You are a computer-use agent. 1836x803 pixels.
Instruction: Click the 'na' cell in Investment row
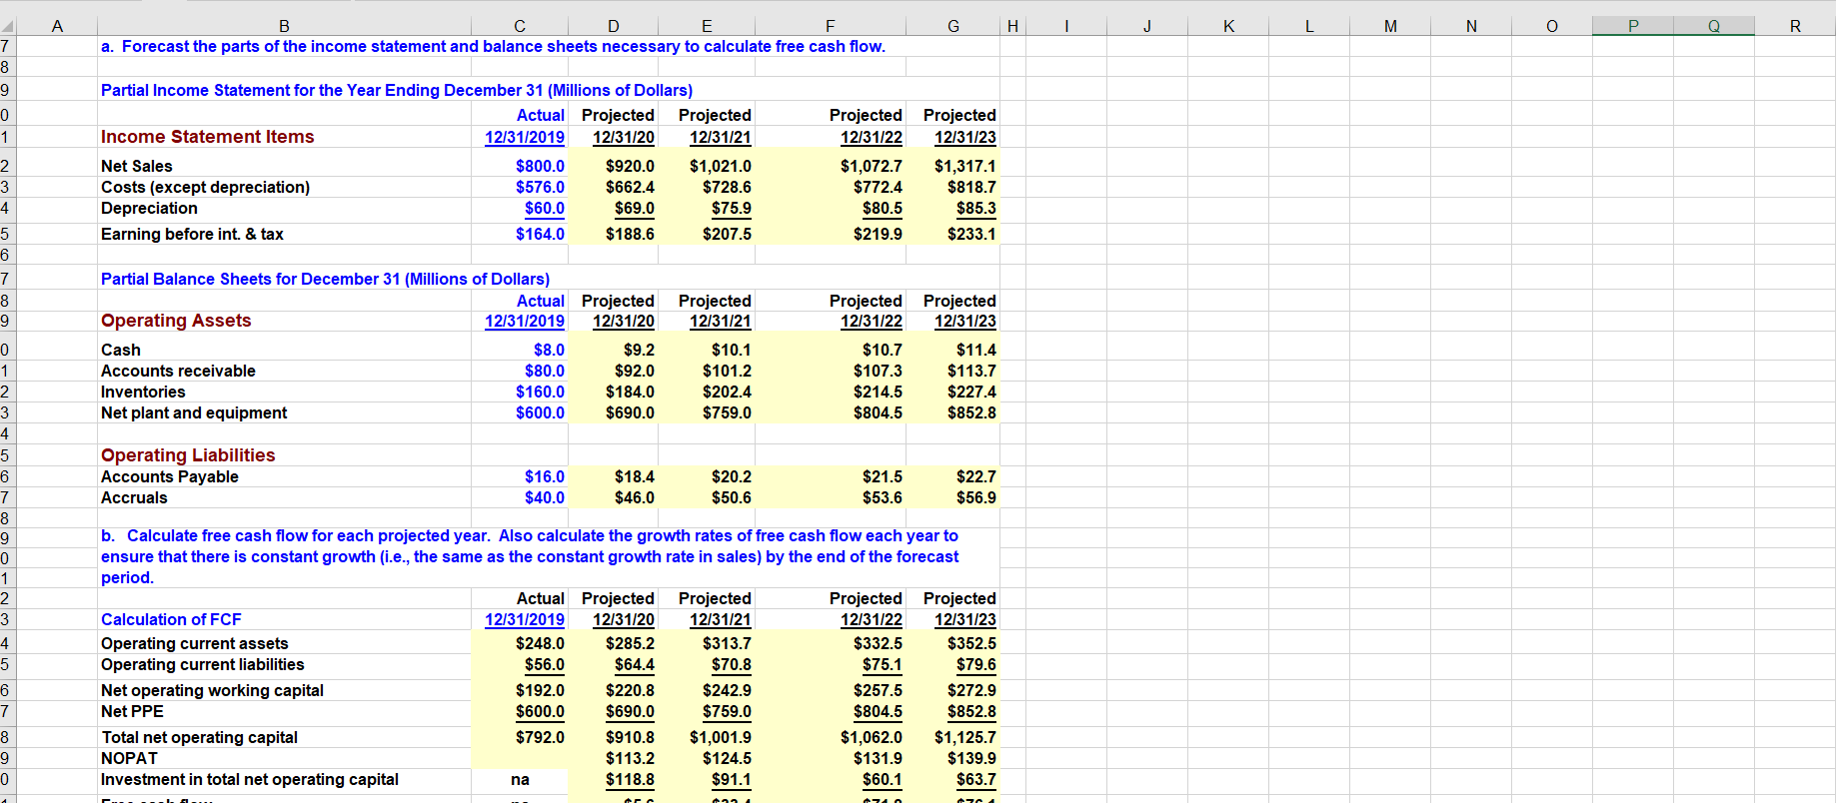520,779
